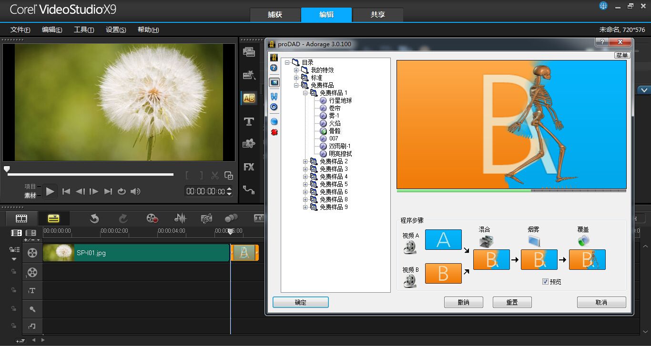Open the Media library panel icon
651x346 pixels.
point(249,52)
